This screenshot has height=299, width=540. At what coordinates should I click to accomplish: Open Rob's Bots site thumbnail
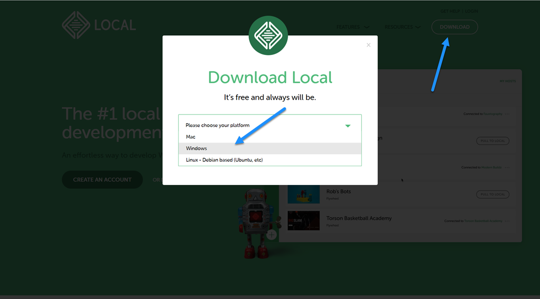[x=303, y=194]
